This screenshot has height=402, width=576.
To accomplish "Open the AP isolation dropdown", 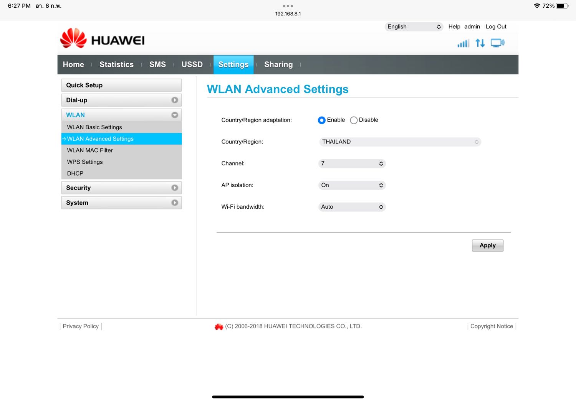I will (x=352, y=185).
